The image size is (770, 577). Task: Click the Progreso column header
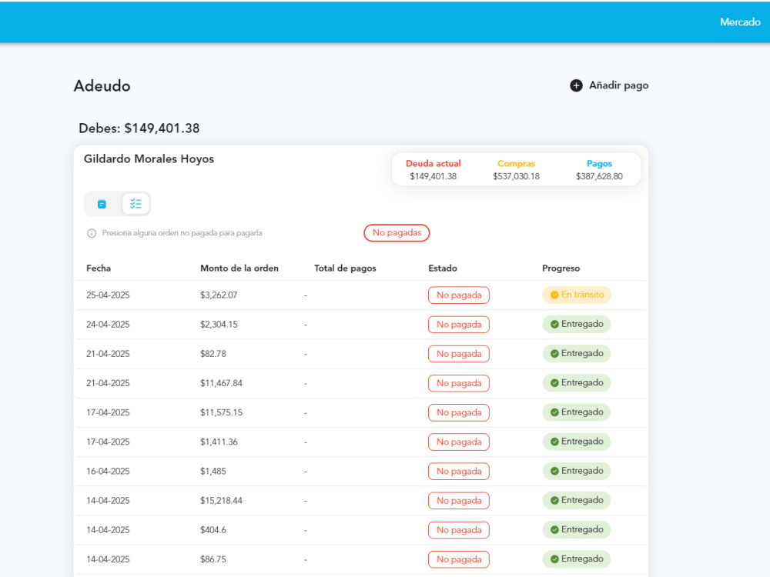(x=561, y=268)
